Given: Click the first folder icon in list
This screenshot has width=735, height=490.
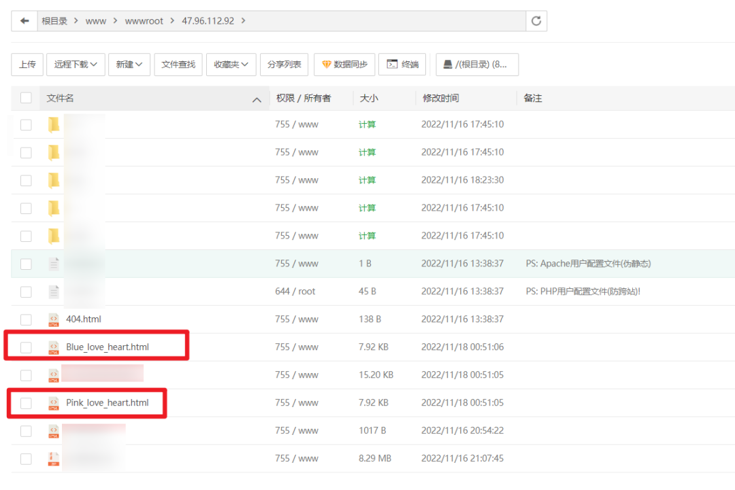Looking at the screenshot, I should tap(54, 124).
